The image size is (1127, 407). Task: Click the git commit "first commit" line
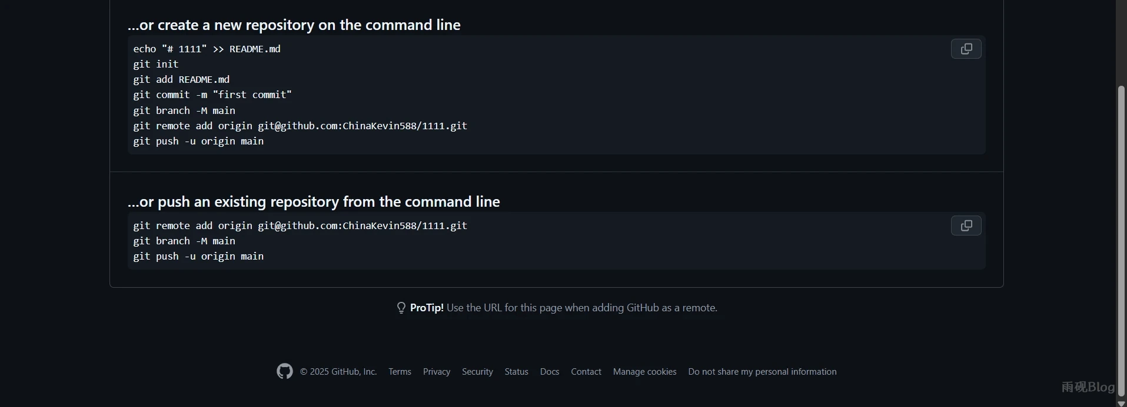(212, 95)
